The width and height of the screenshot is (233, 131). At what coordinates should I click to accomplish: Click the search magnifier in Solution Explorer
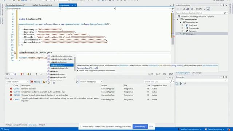(x=225, y=13)
